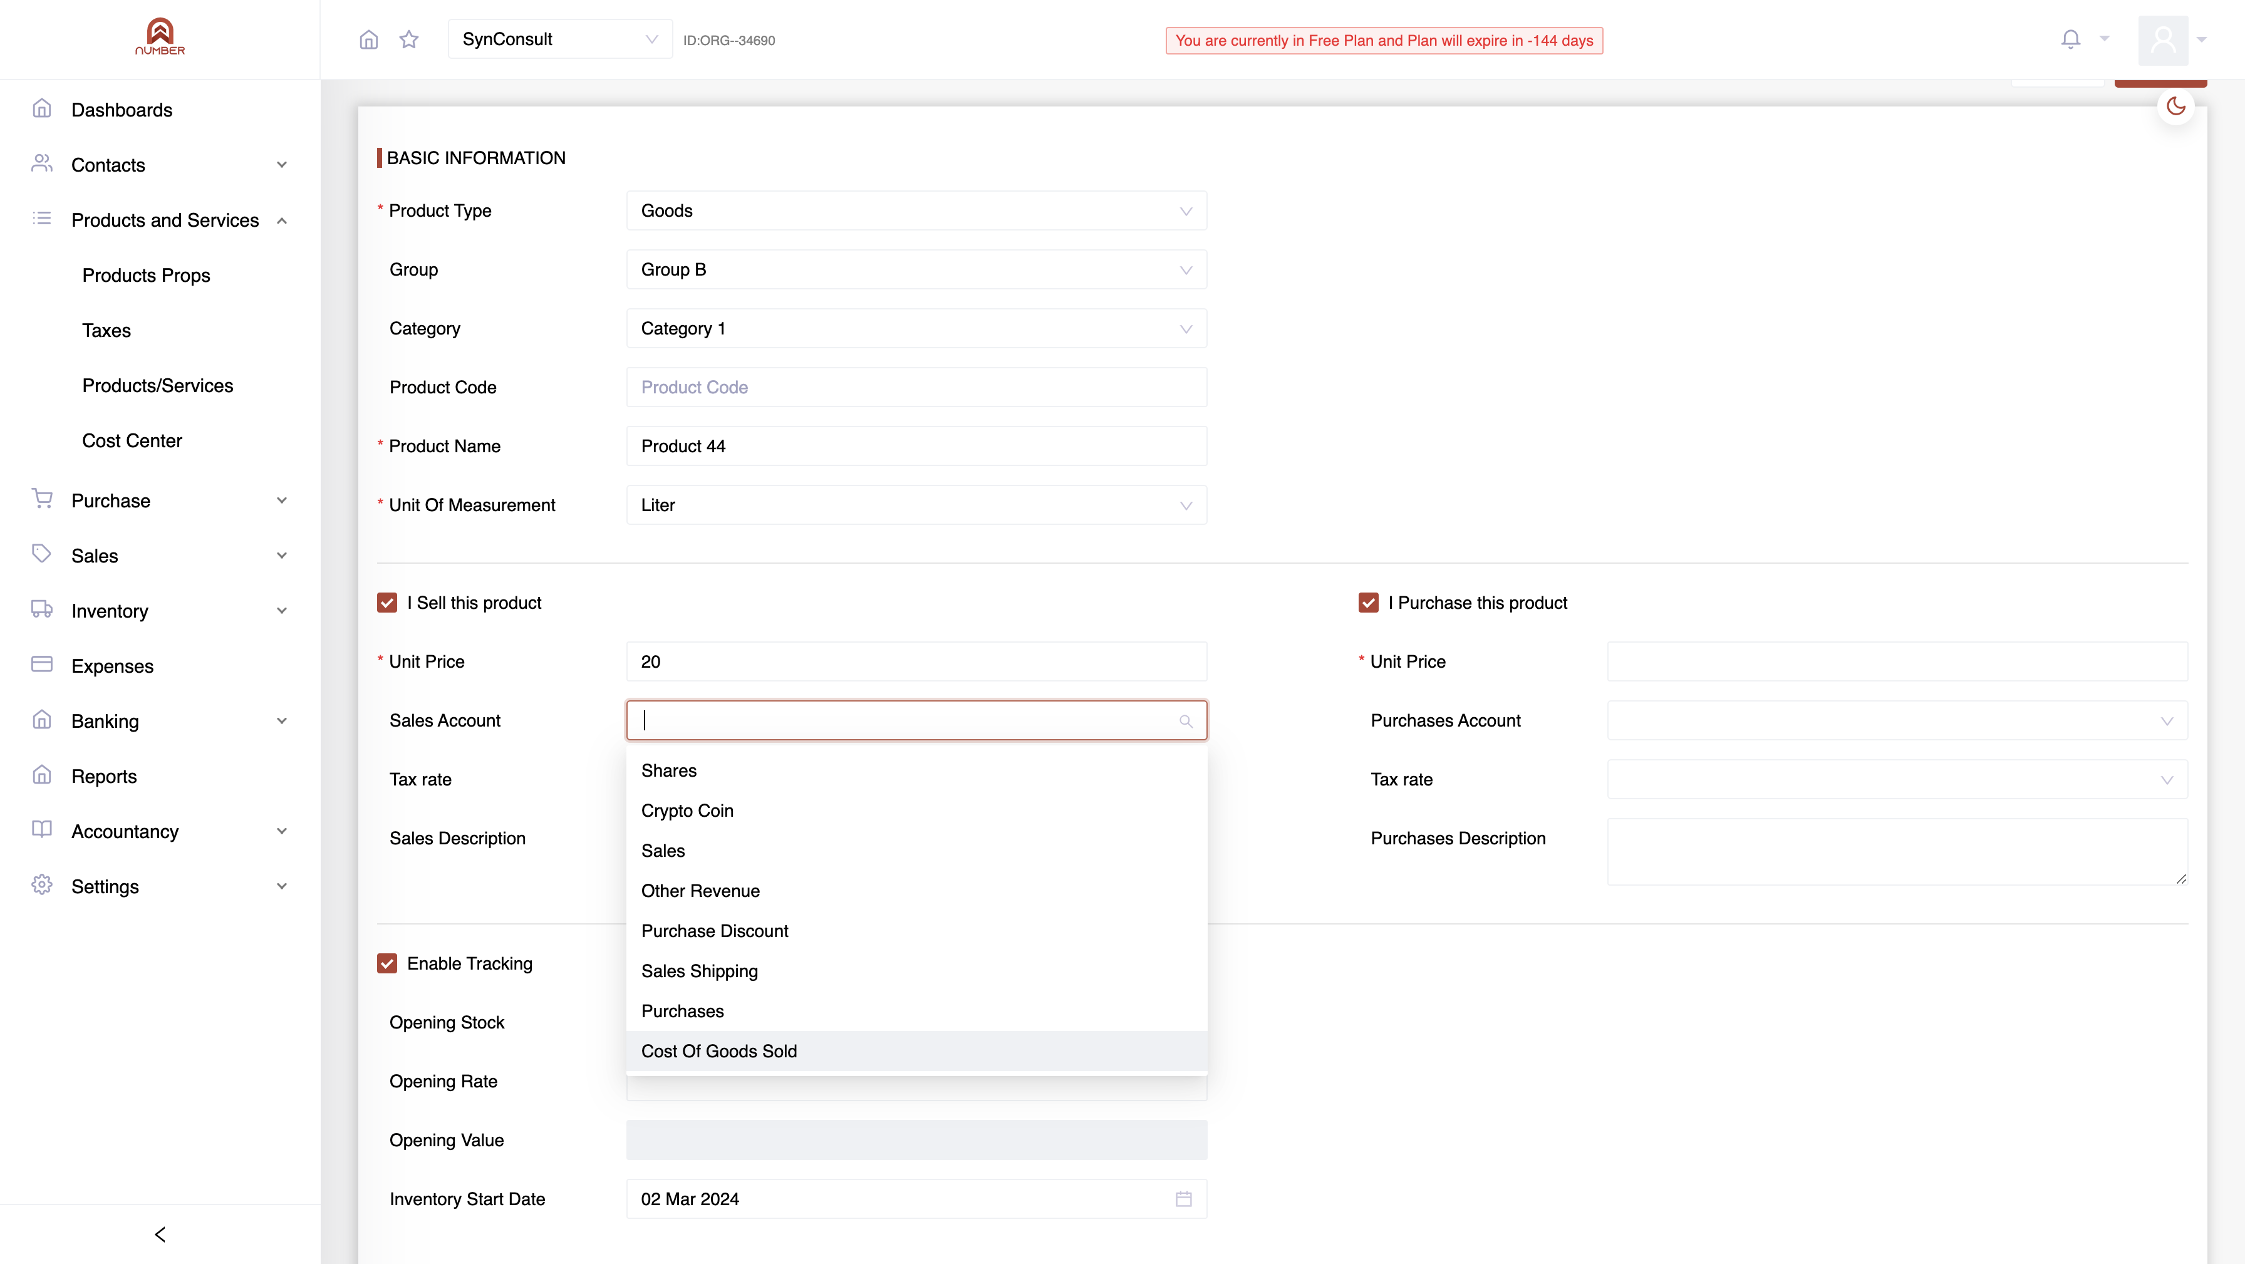2245x1264 pixels.
Task: Select Other Revenue option
Action: (x=916, y=891)
